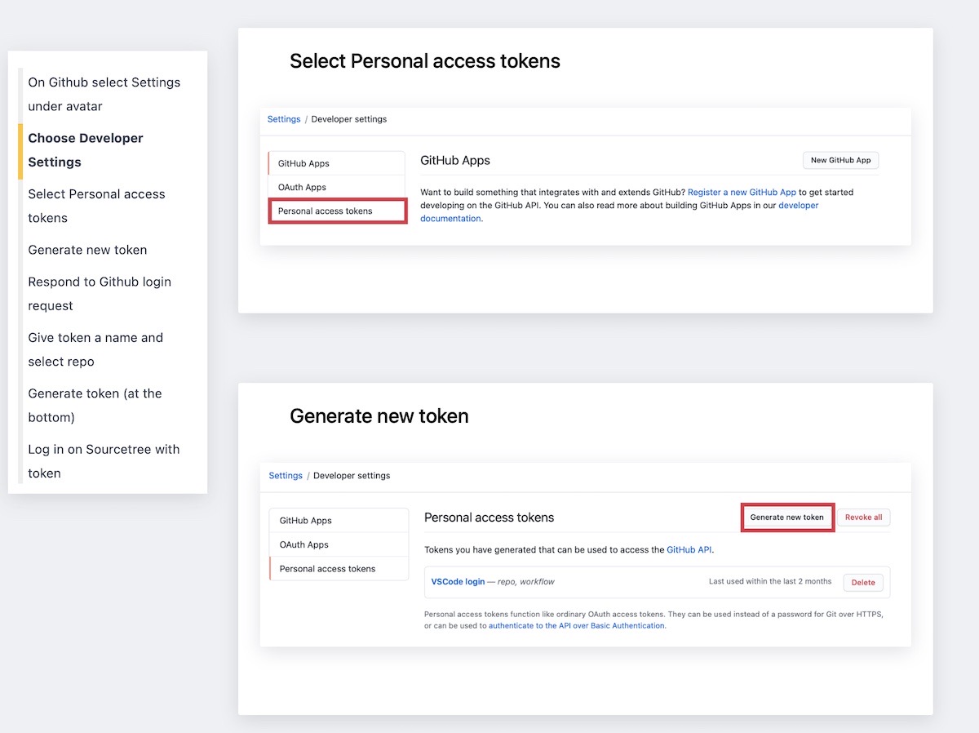Click Settings breadcrumb in the lower screenshot panel
Image resolution: width=979 pixels, height=733 pixels.
click(x=286, y=476)
